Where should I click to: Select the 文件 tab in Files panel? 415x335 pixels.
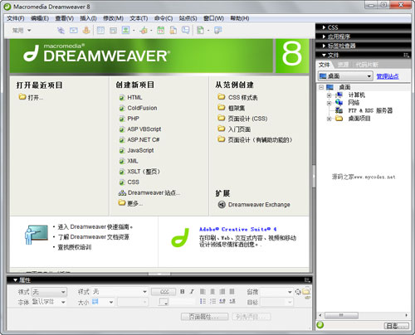pyautogui.click(x=325, y=65)
